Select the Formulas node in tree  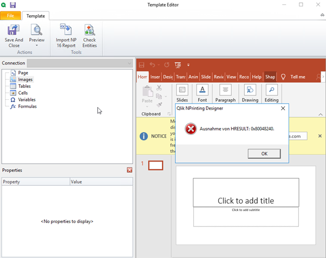tap(27, 106)
